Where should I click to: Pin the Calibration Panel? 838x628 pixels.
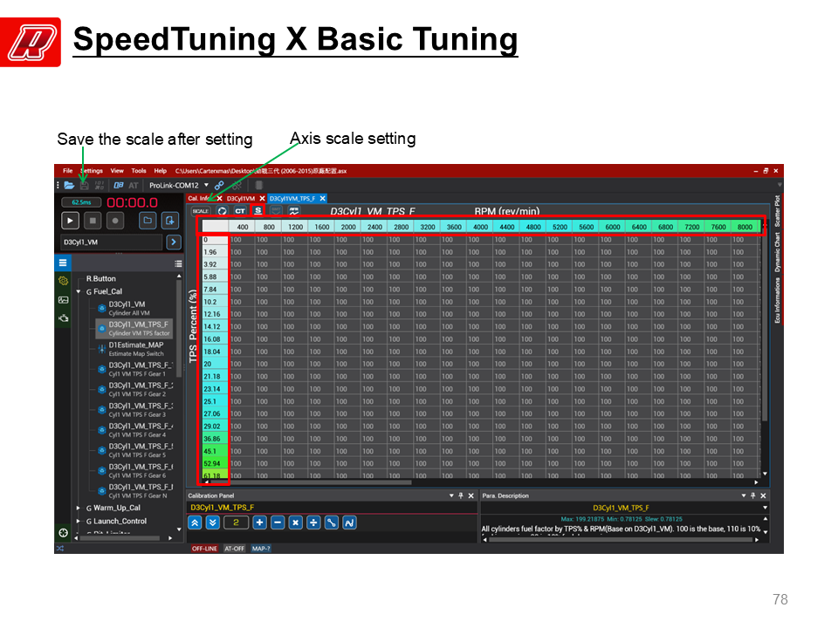coord(461,495)
